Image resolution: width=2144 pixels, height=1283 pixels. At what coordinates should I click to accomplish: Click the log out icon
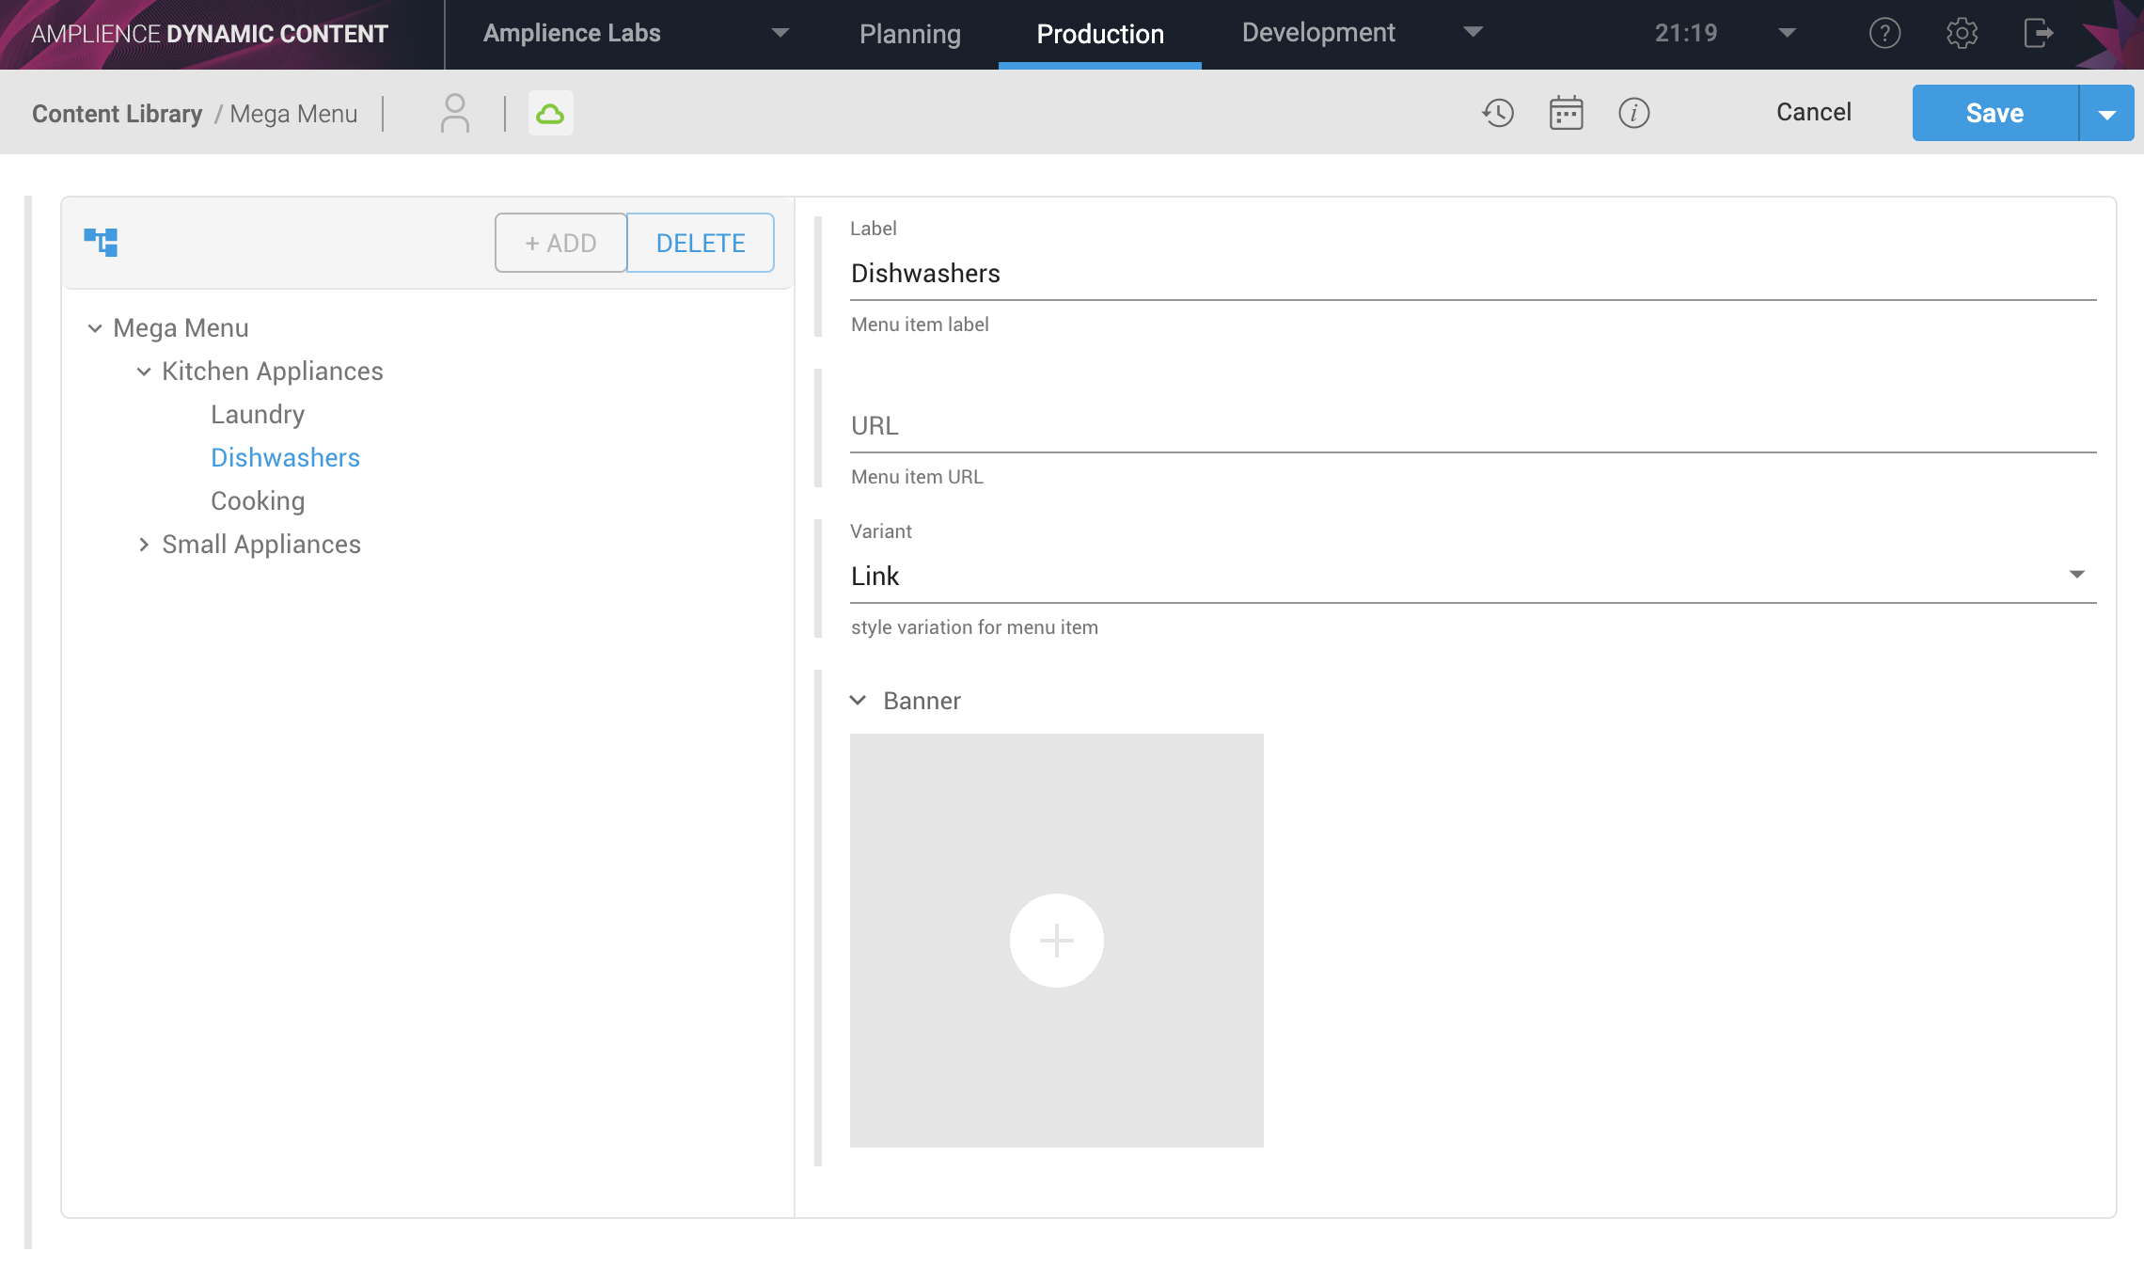(2038, 34)
